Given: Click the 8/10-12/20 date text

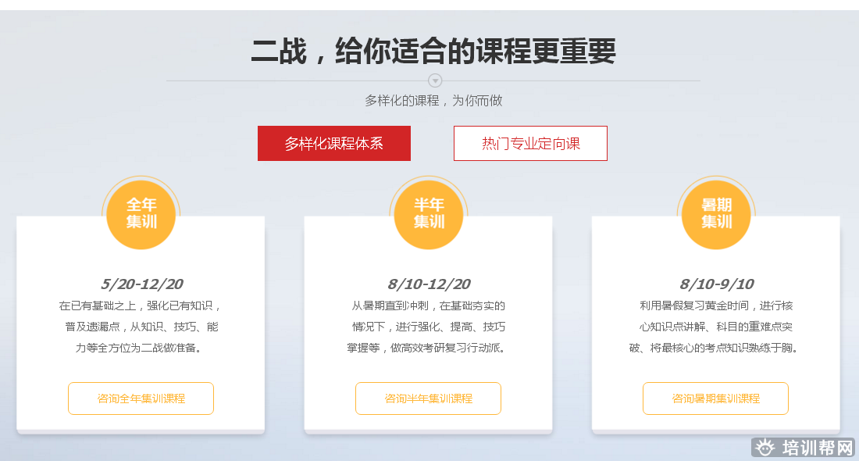Looking at the screenshot, I should [429, 284].
